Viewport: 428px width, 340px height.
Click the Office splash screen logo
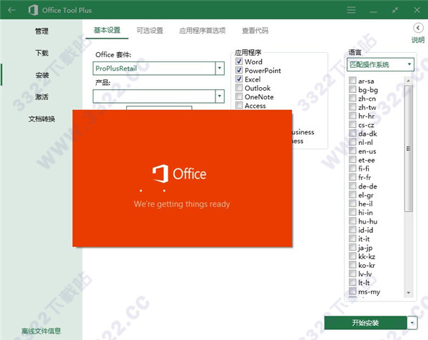point(179,174)
